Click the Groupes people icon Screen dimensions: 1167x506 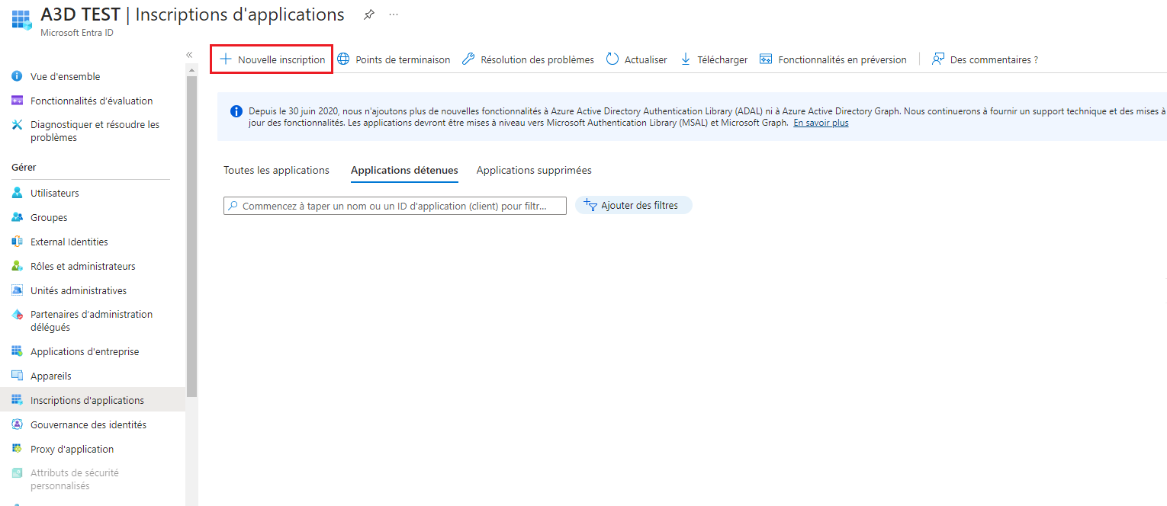tap(17, 217)
